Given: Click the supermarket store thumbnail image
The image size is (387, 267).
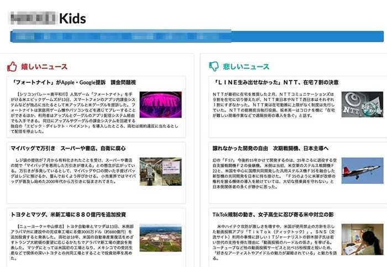Looking at the screenshot, I should pyautogui.click(x=160, y=171).
